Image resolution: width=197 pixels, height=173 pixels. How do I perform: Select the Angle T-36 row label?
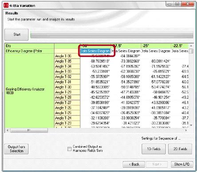pyautogui.click(x=67, y=56)
